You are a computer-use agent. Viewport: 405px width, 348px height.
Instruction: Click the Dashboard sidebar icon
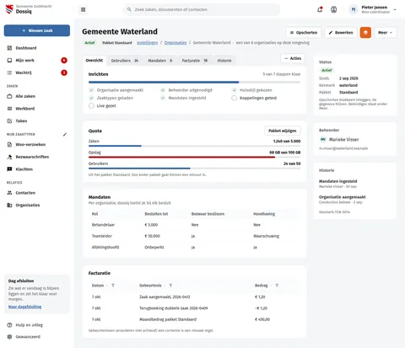pyautogui.click(x=9, y=48)
